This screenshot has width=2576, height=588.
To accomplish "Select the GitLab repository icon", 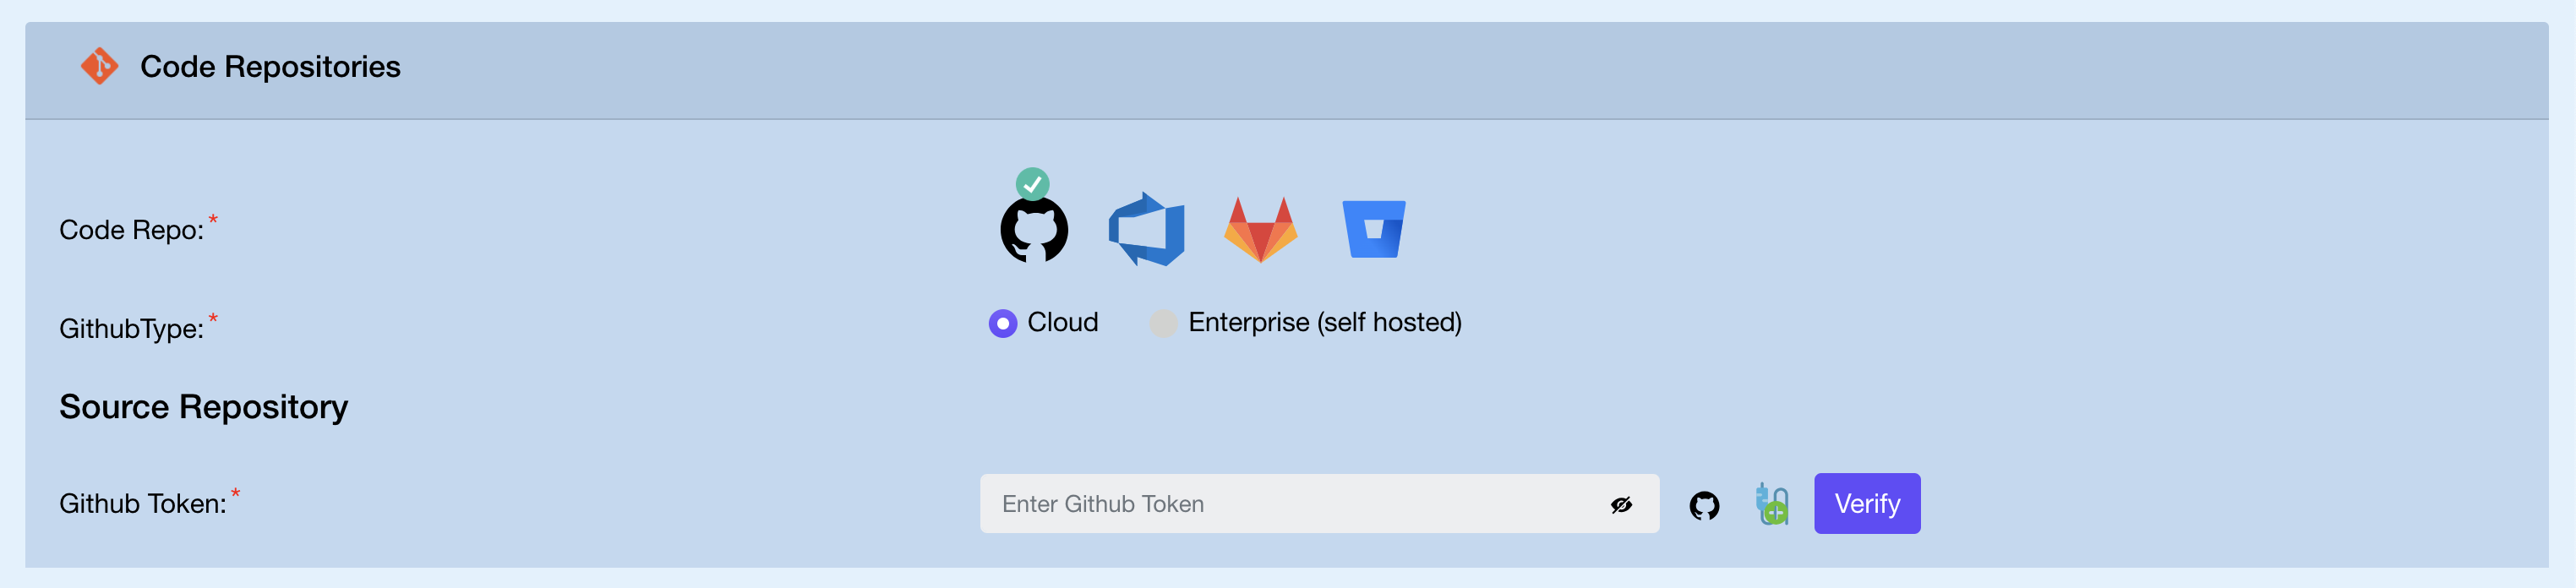I will pyautogui.click(x=1261, y=230).
